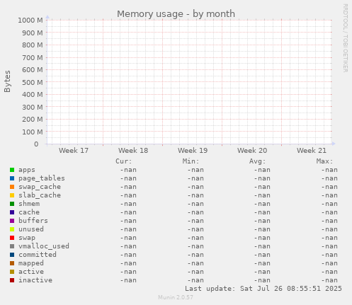Select the 'shmem' legend label
This screenshot has width=352, height=305.
point(29,204)
